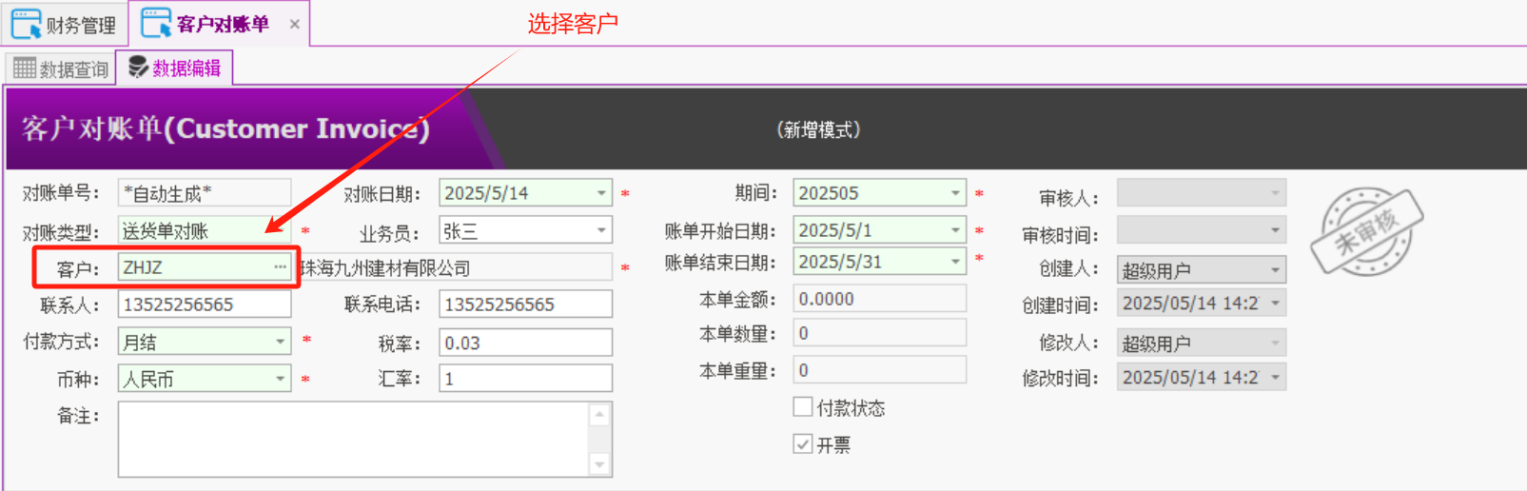Expand the 创建人 dropdown
Screen dimensions: 1527x491
tap(1275, 270)
